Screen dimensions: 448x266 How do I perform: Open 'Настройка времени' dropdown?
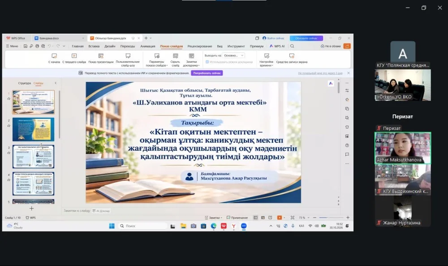(x=266, y=60)
